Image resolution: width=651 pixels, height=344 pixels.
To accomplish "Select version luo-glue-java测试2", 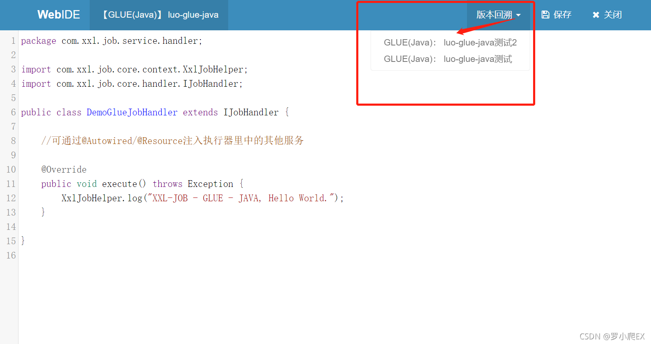I will (450, 43).
